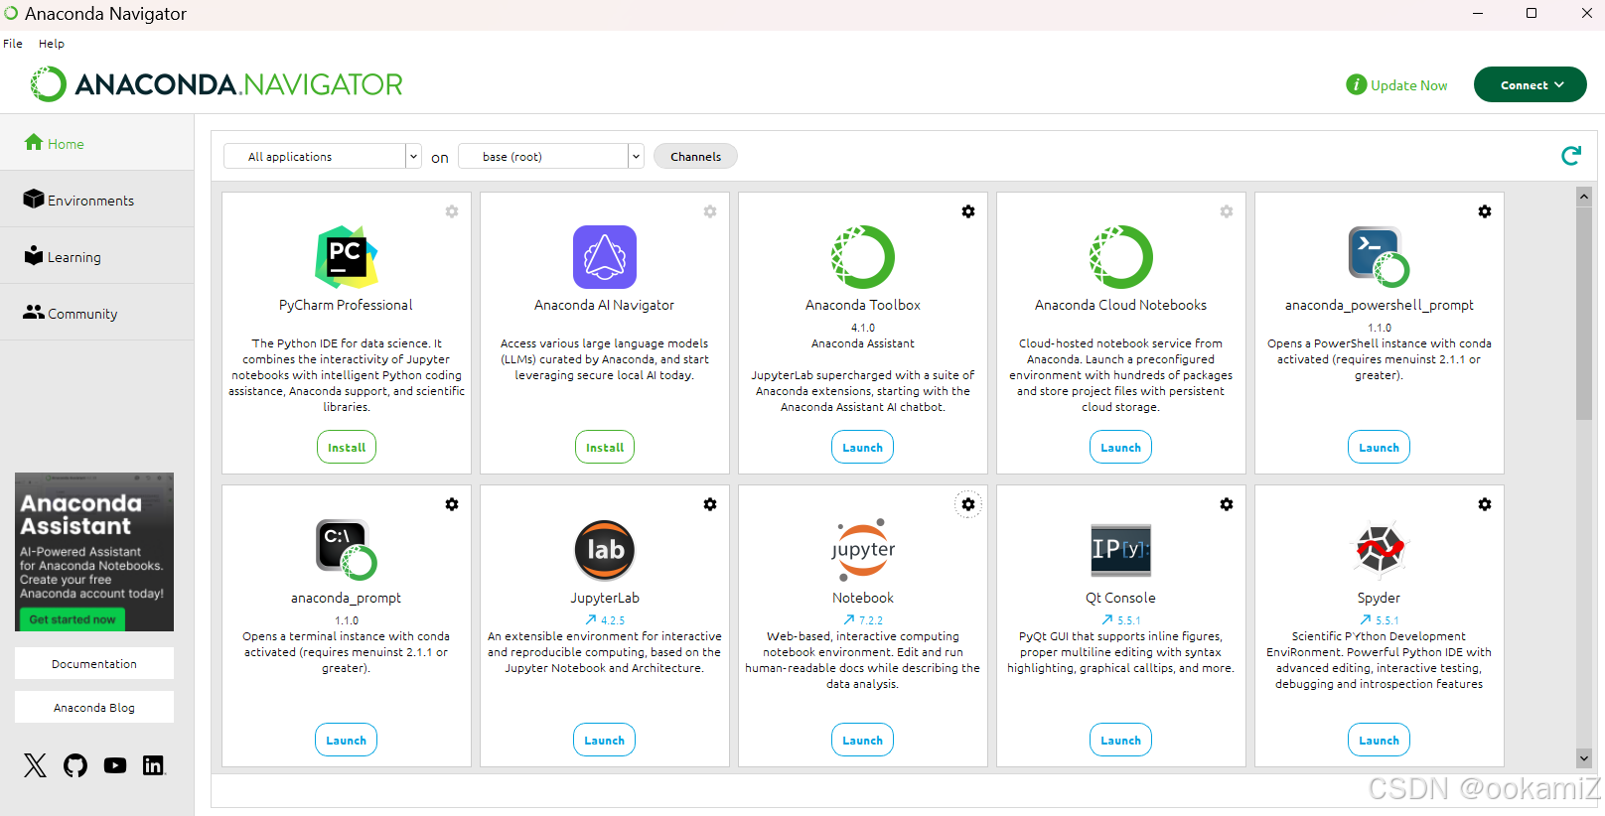Screen dimensions: 1605x816
Task: Open the Anaconda Blog button
Action: point(94,708)
